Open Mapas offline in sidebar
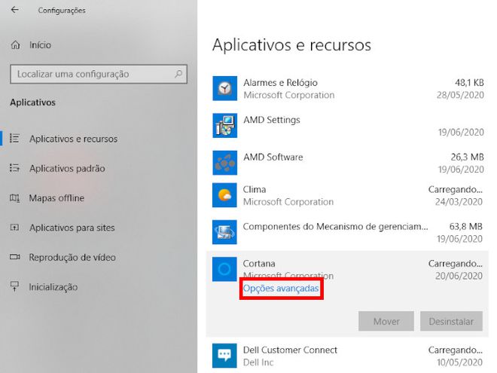The height and width of the screenshot is (373, 497). tap(56, 198)
